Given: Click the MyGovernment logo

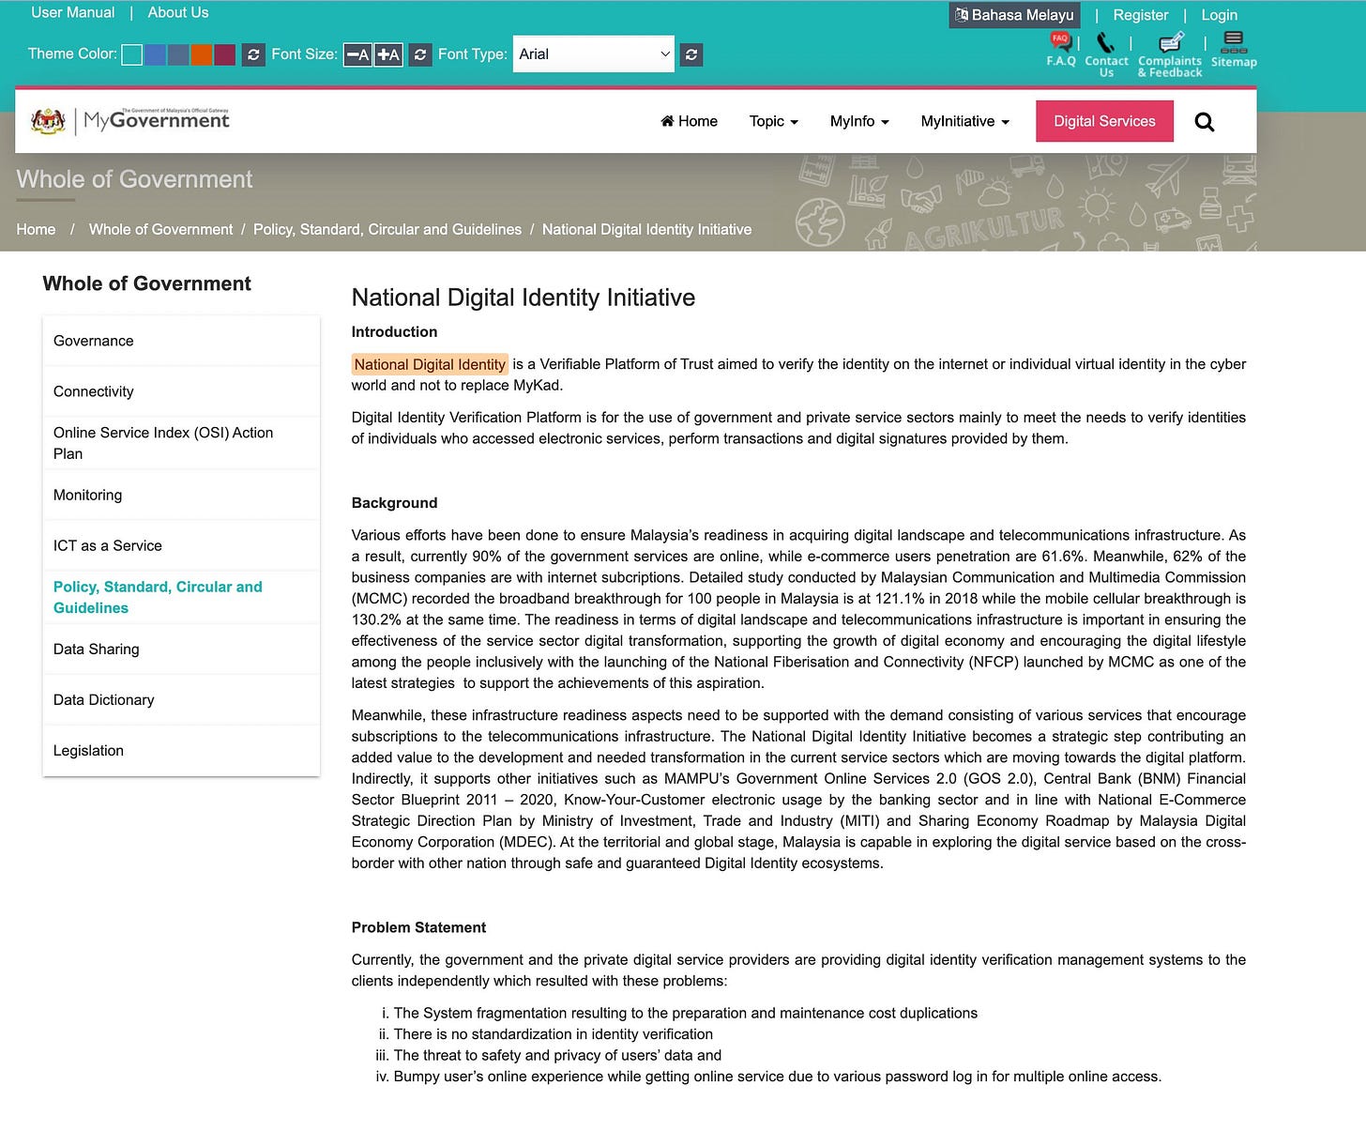Looking at the screenshot, I should click(129, 120).
